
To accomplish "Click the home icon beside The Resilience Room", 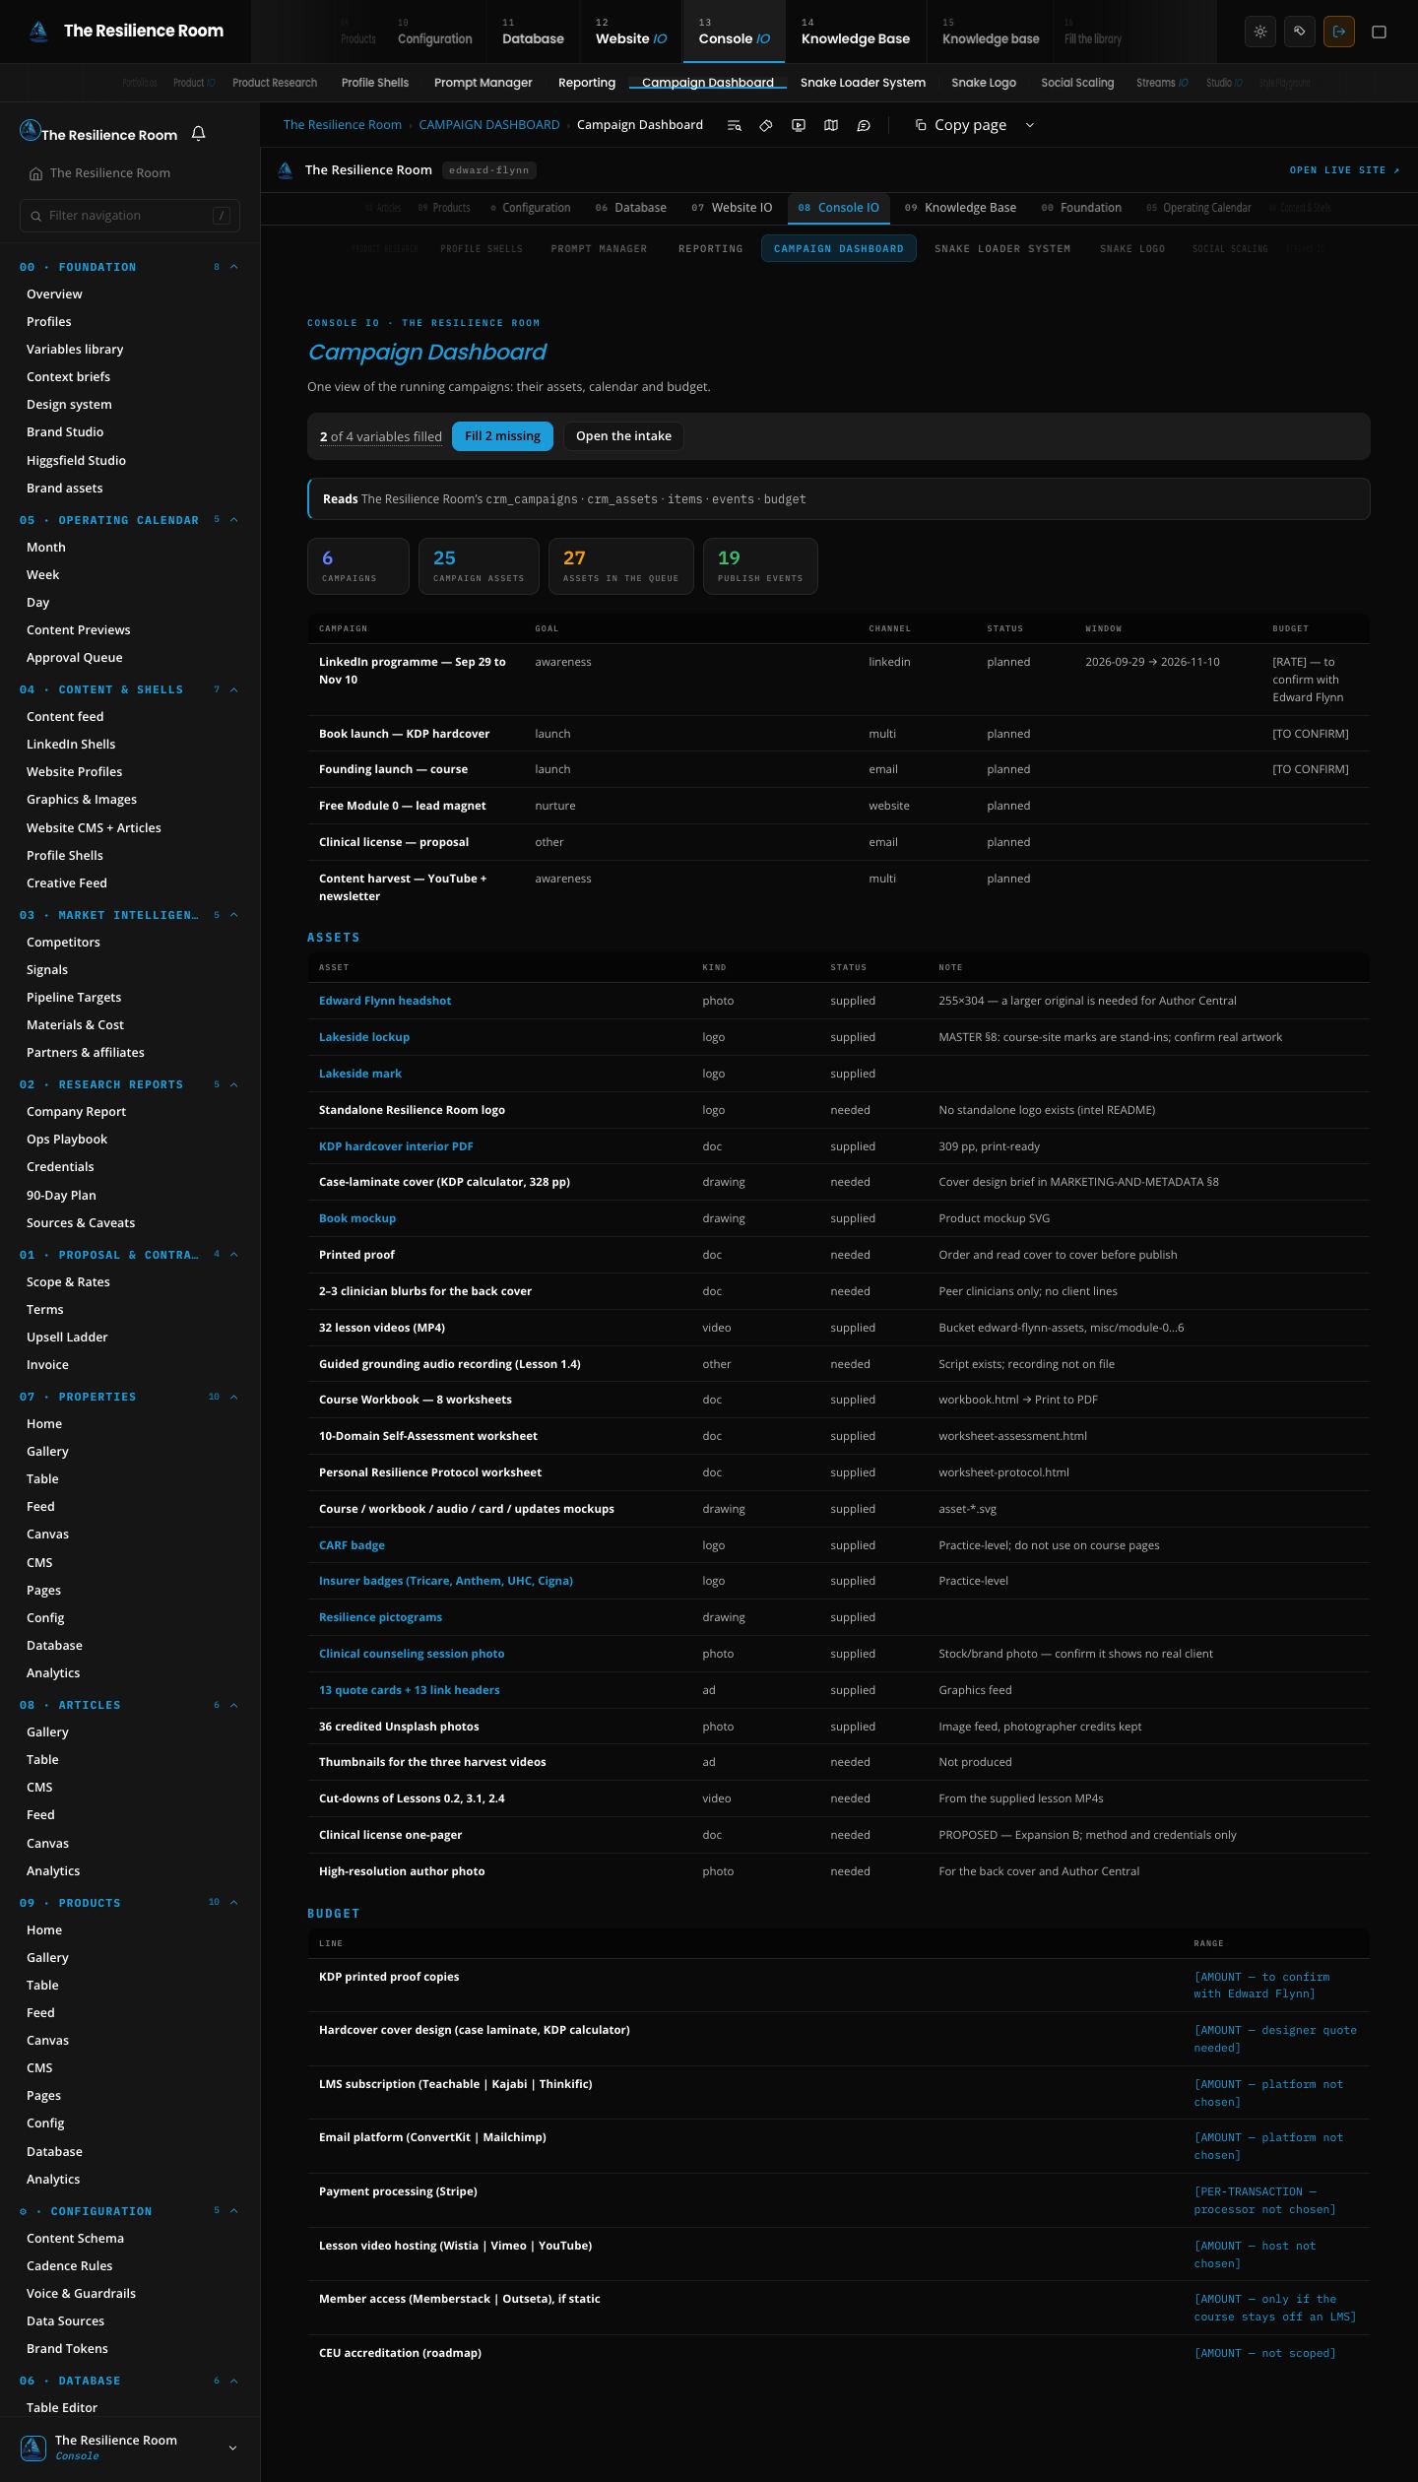I will point(35,173).
